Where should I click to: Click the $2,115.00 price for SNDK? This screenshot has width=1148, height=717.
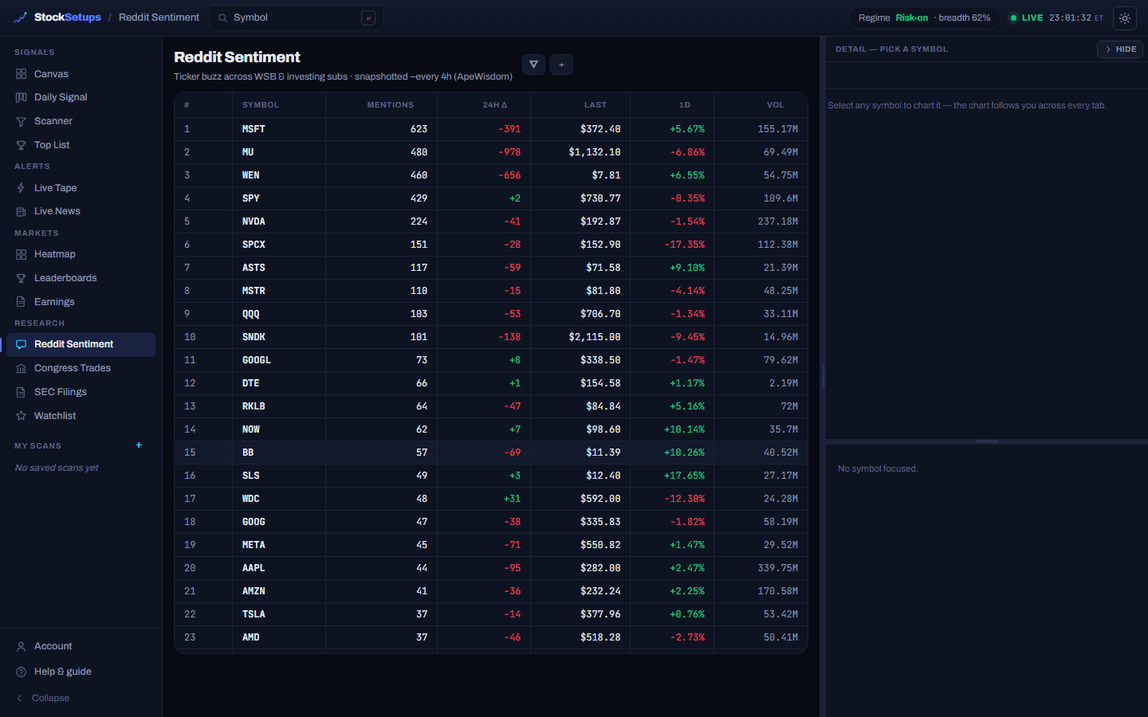595,337
